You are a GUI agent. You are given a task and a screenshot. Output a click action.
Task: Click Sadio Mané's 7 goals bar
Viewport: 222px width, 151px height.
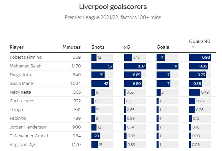coord(163,84)
